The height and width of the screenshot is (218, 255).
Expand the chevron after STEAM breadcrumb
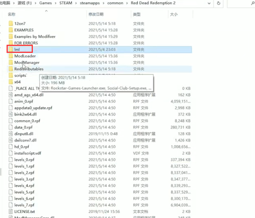click(76, 3)
